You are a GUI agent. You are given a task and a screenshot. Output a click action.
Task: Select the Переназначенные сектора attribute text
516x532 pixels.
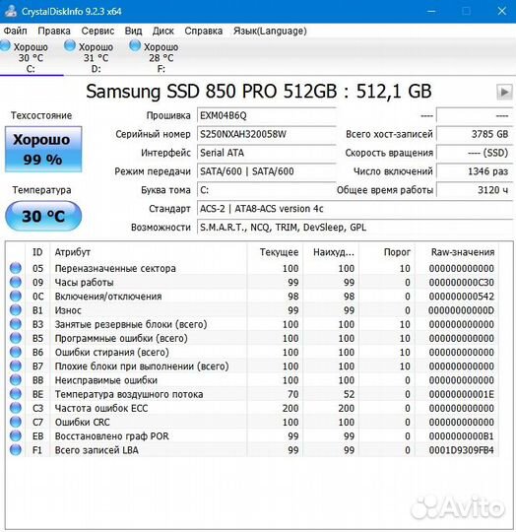coord(115,268)
